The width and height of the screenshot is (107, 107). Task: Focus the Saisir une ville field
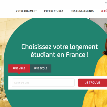(43, 83)
